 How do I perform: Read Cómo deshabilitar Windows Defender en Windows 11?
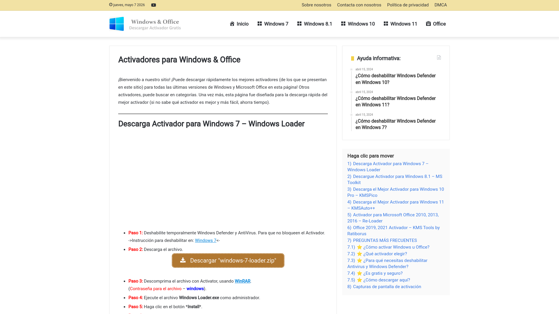click(x=395, y=101)
